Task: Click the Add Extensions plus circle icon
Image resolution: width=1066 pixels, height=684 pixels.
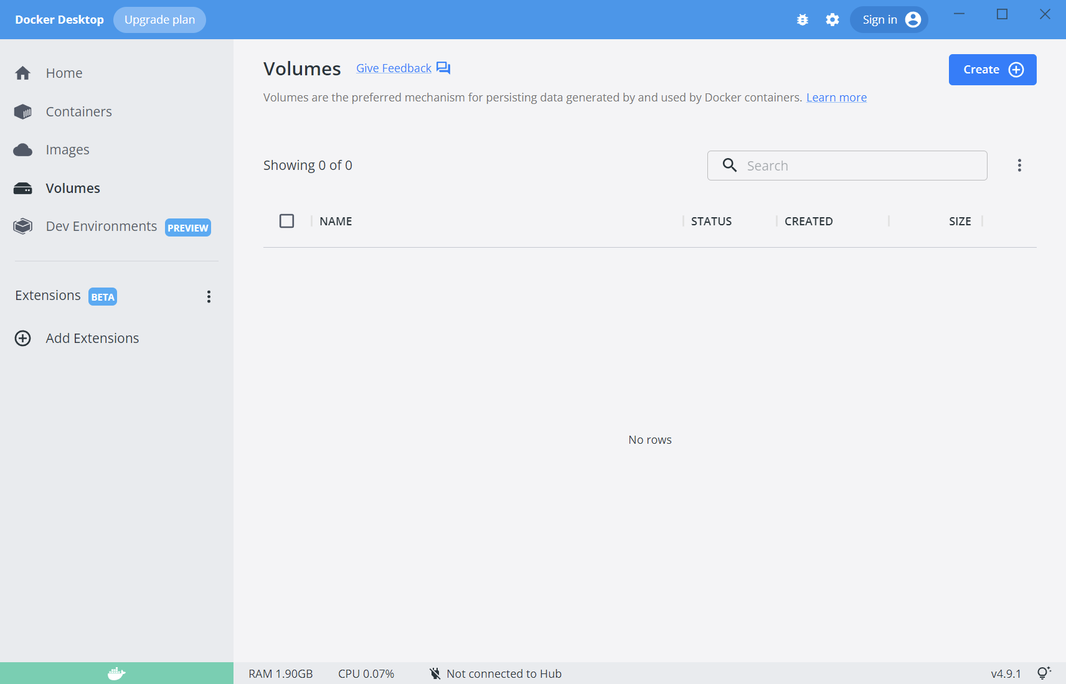Action: click(23, 338)
